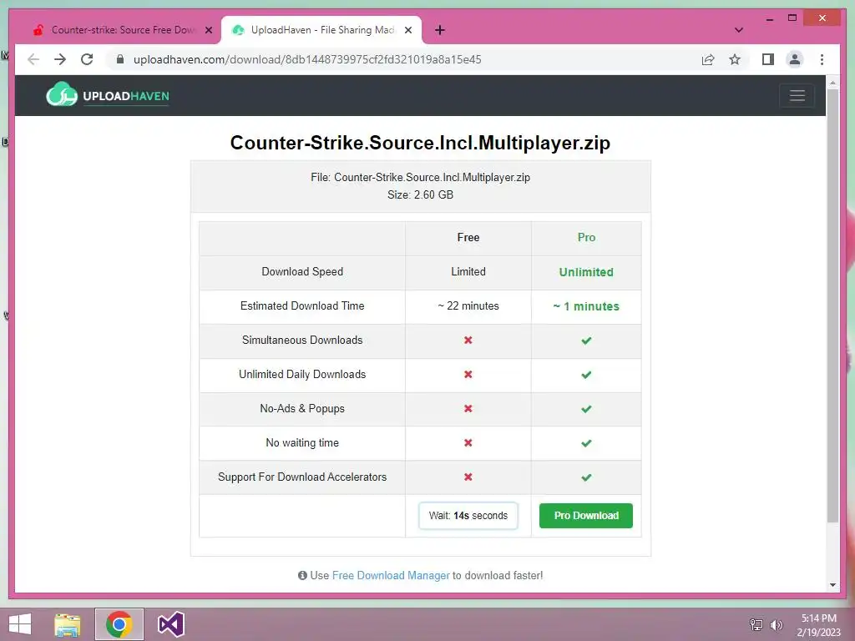This screenshot has width=855, height=641.
Task: Click red X for No waiting time
Action: 468,442
